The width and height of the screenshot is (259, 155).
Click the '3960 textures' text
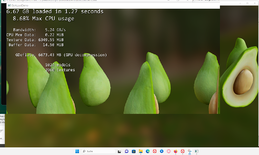[60, 70]
